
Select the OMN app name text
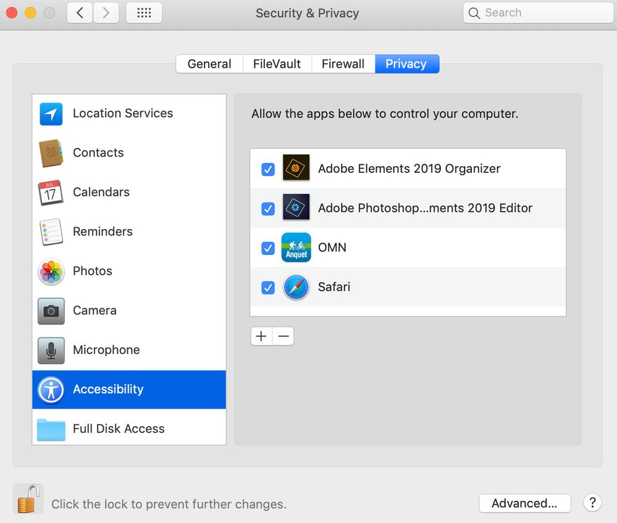tap(332, 248)
